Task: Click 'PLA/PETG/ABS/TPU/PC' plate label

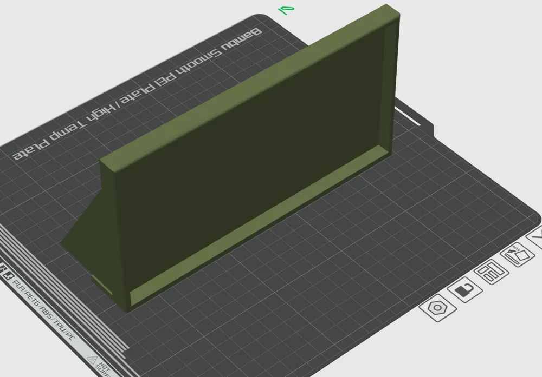Action: pos(43,310)
